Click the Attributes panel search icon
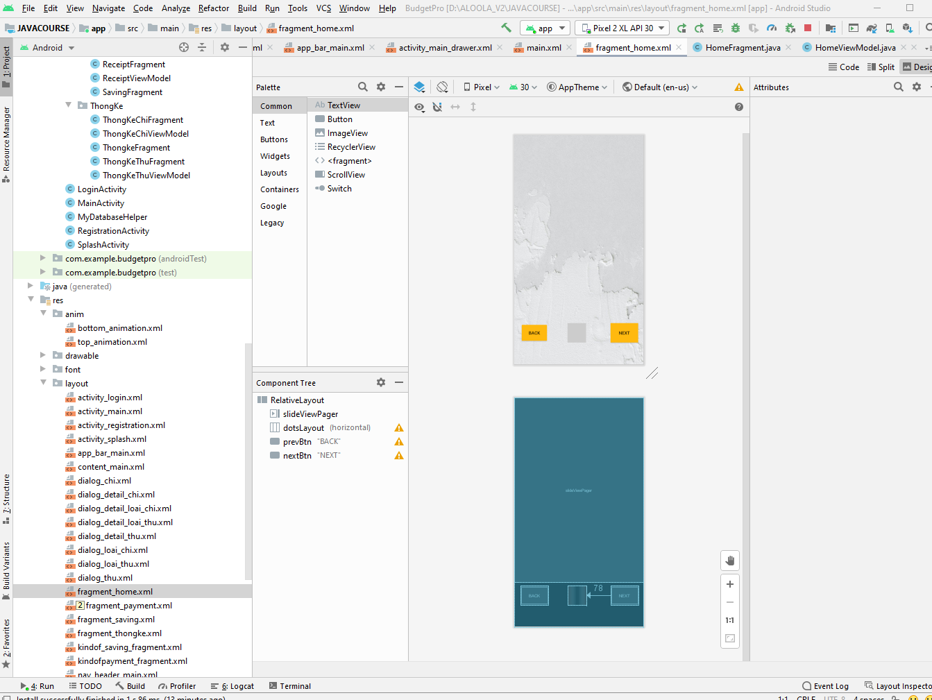Image resolution: width=932 pixels, height=700 pixels. (x=899, y=87)
